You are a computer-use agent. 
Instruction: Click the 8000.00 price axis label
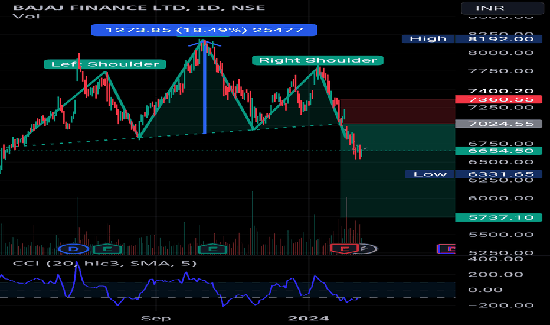(500, 53)
